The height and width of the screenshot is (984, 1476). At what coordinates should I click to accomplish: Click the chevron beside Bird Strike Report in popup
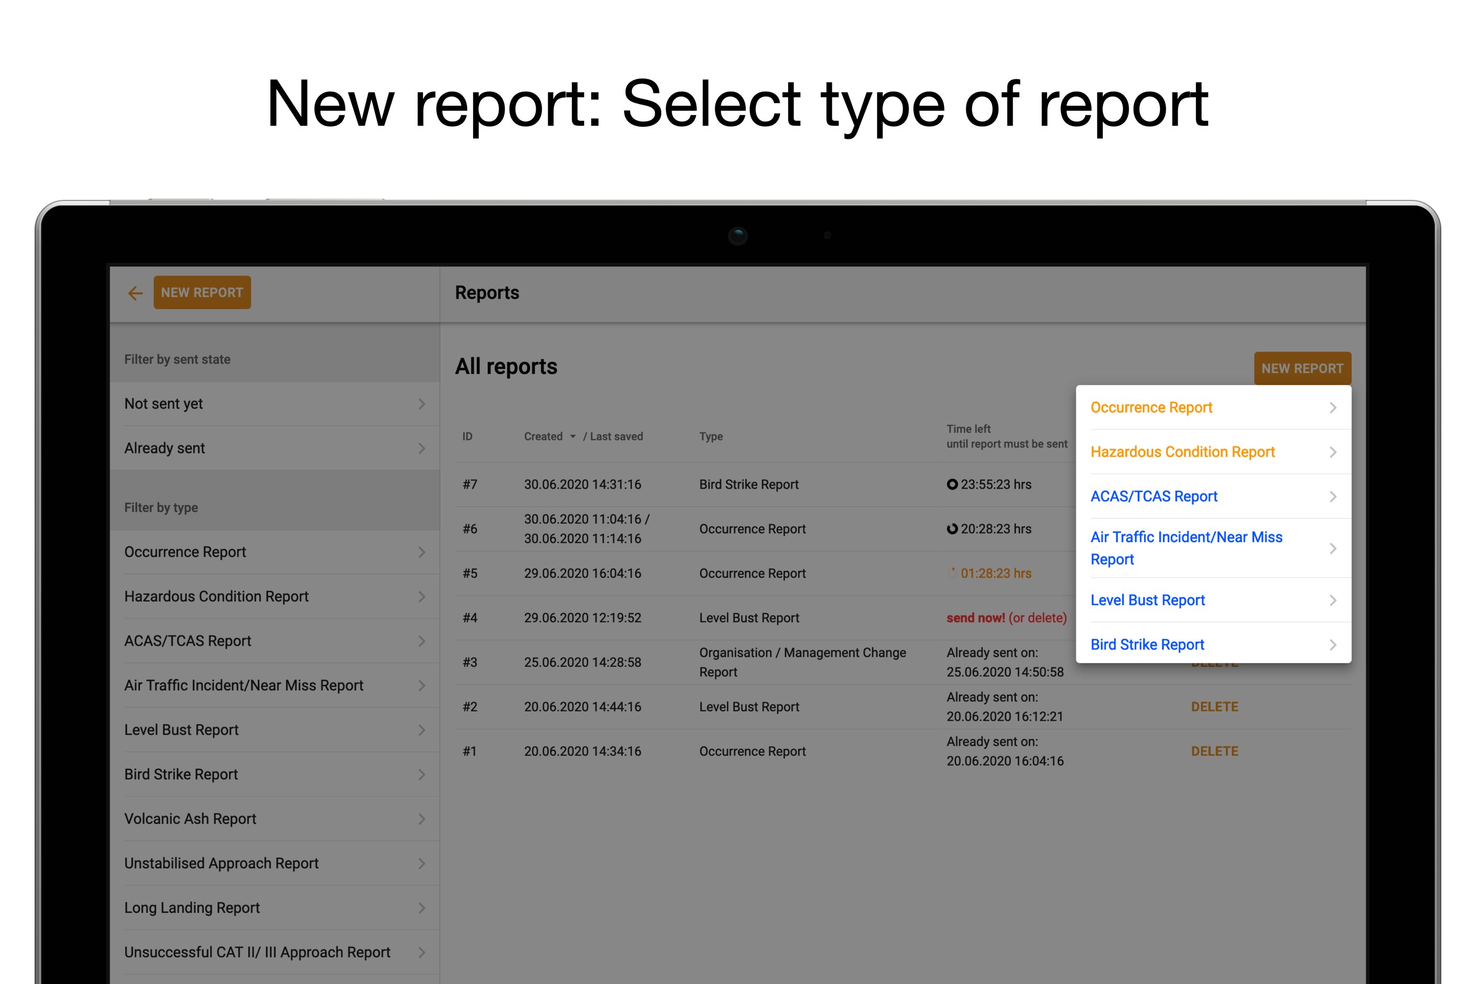[1332, 645]
